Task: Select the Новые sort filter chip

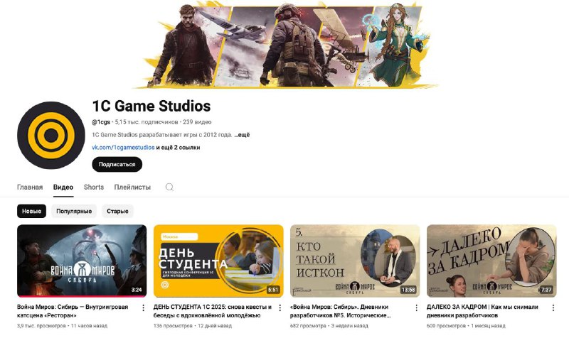Action: point(31,211)
